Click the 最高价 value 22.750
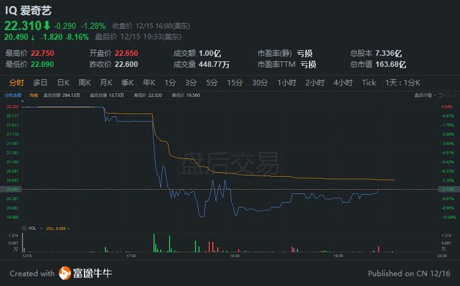 42,53
